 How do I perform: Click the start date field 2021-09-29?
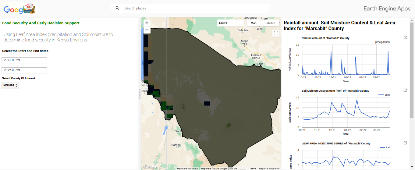pos(24,60)
